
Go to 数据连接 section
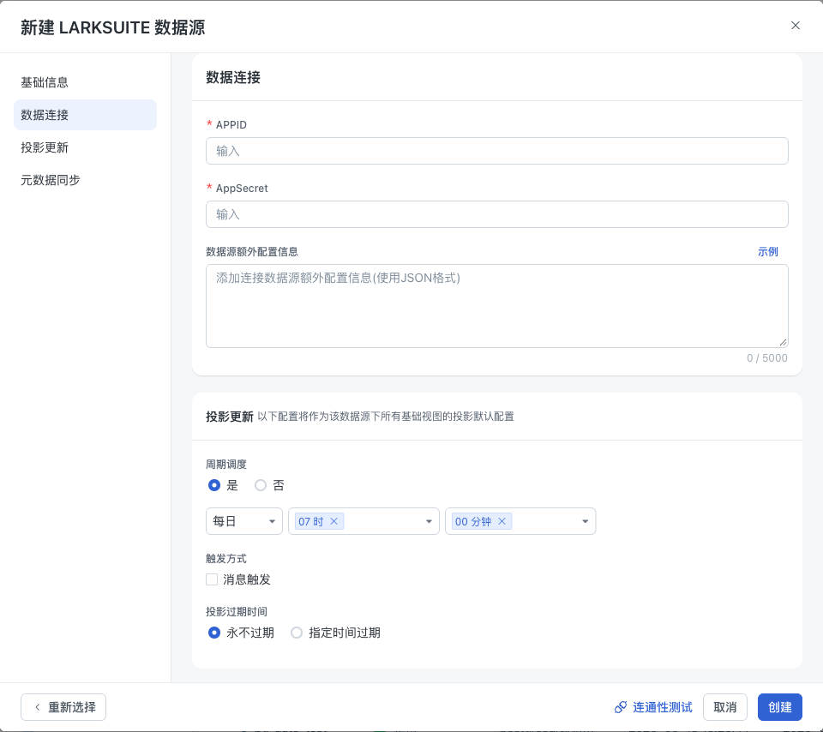(x=85, y=115)
